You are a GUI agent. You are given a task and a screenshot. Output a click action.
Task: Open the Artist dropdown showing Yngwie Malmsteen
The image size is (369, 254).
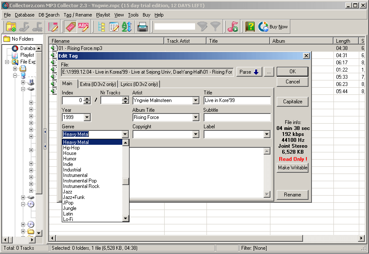pos(196,101)
